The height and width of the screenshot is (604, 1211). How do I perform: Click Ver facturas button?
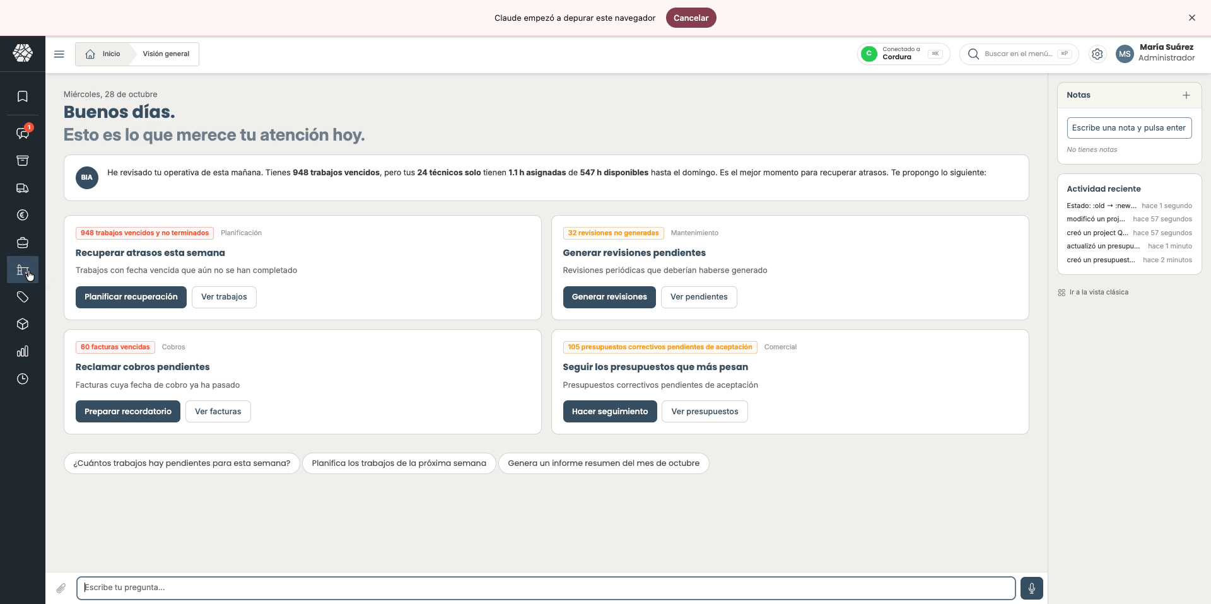tap(218, 412)
